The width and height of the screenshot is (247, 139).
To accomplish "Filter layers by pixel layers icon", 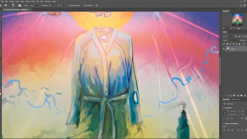I will (236, 36).
